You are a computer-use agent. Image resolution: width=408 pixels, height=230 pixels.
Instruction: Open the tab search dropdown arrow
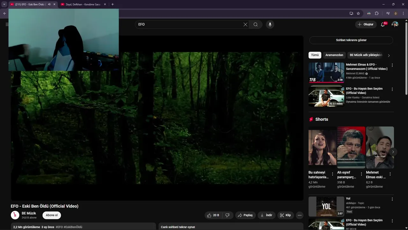(4, 4)
